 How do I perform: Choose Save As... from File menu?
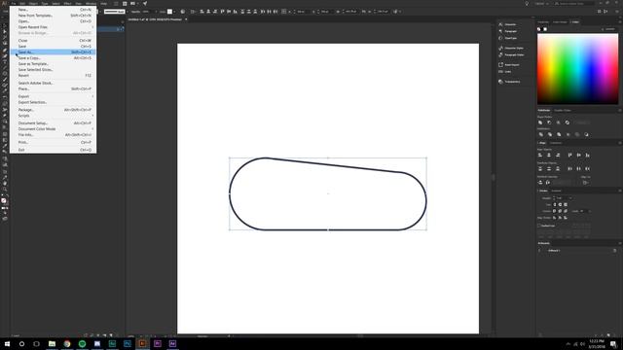53,52
